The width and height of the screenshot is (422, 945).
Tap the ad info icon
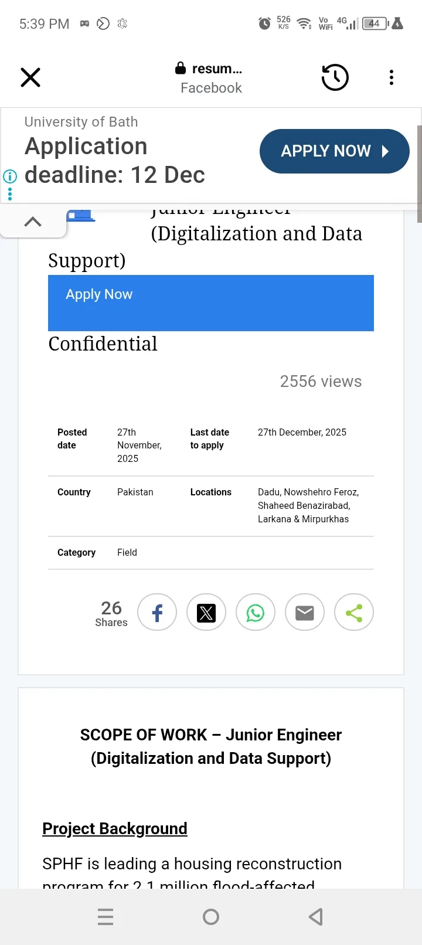tap(10, 176)
